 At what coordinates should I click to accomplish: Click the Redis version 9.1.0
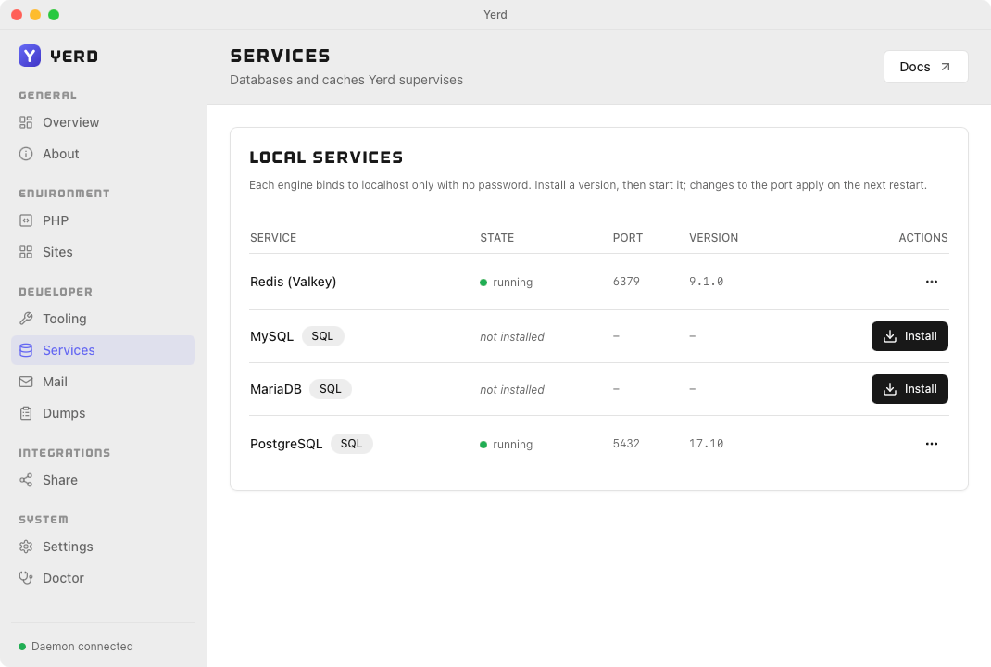click(706, 282)
